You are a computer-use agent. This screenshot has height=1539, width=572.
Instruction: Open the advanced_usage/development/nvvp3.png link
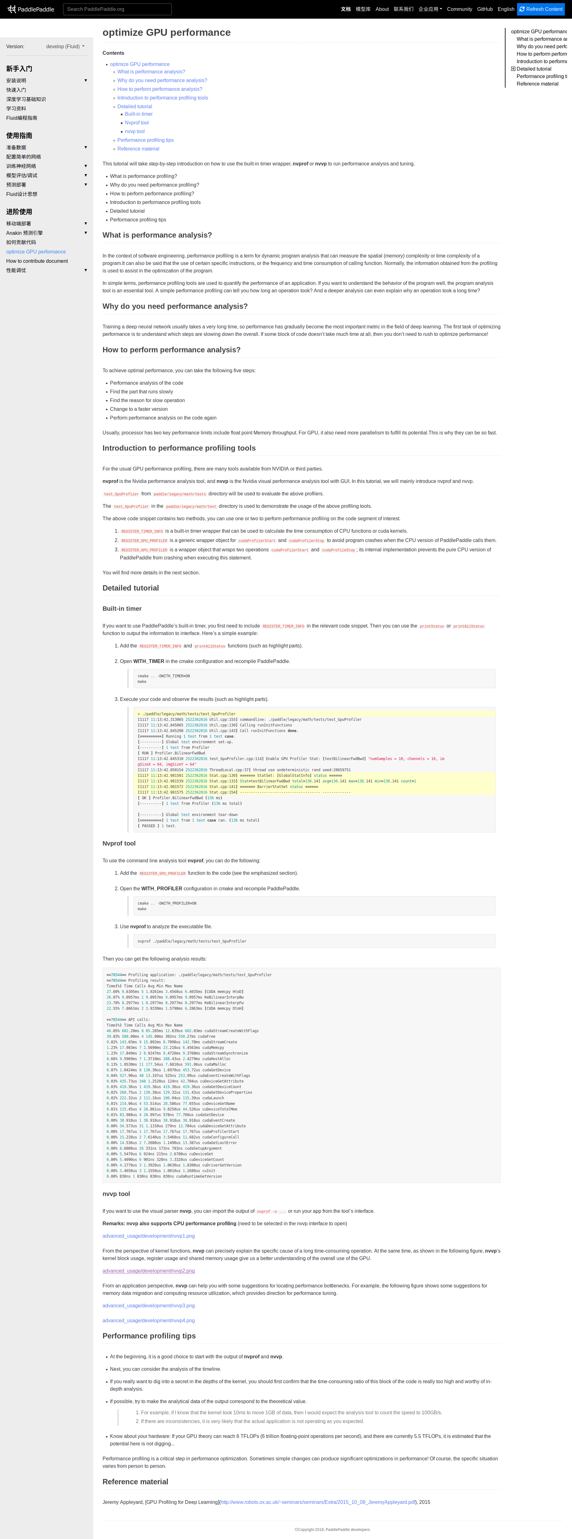click(x=149, y=1305)
